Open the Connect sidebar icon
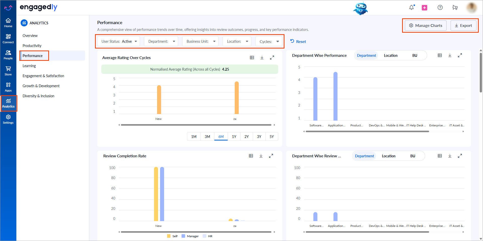483x241 pixels. tap(8, 39)
